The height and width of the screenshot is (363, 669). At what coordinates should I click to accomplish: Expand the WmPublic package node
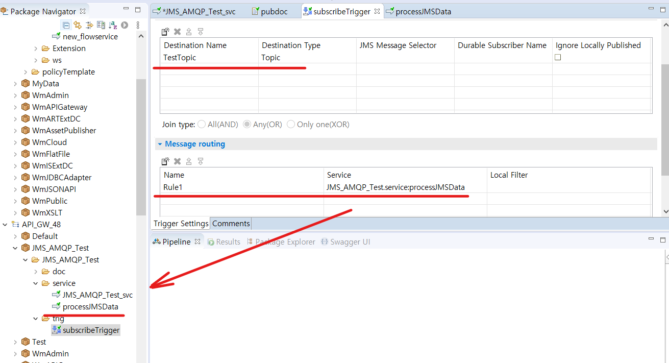point(15,201)
